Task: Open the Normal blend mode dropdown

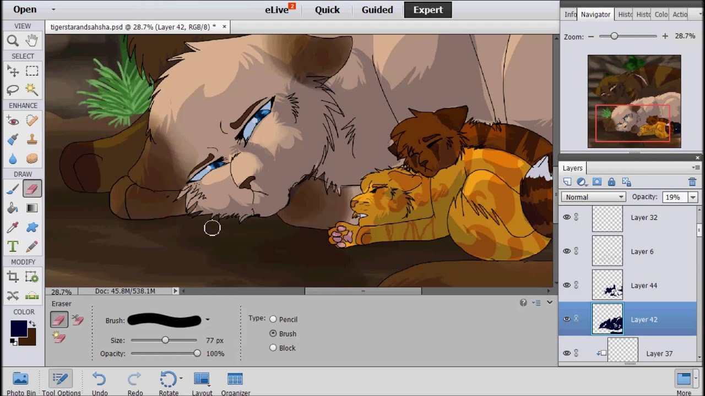Action: (x=594, y=197)
